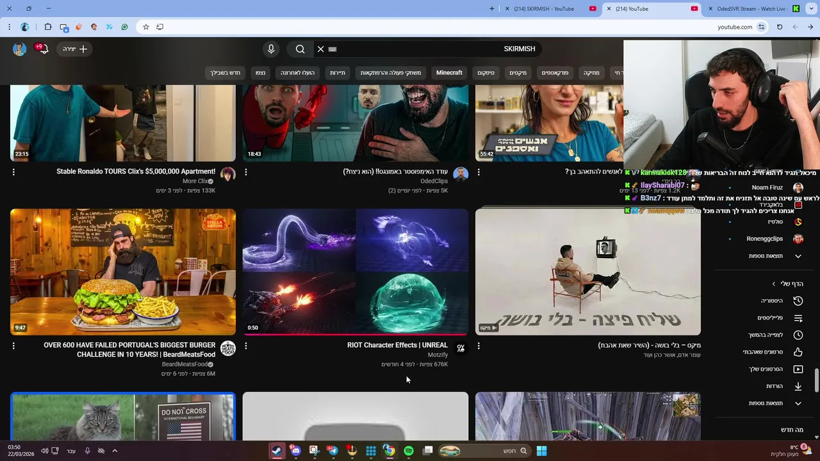Play the RIOT Character Effects thumbnail

point(356,271)
